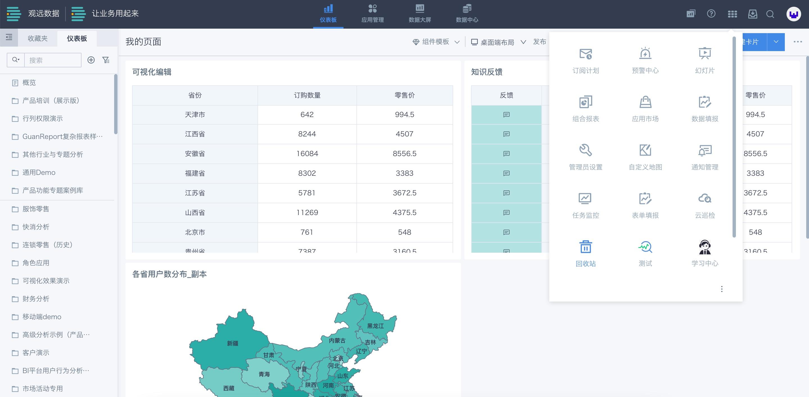Click the add (plus) icon beside search
809x397 pixels.
tap(91, 60)
